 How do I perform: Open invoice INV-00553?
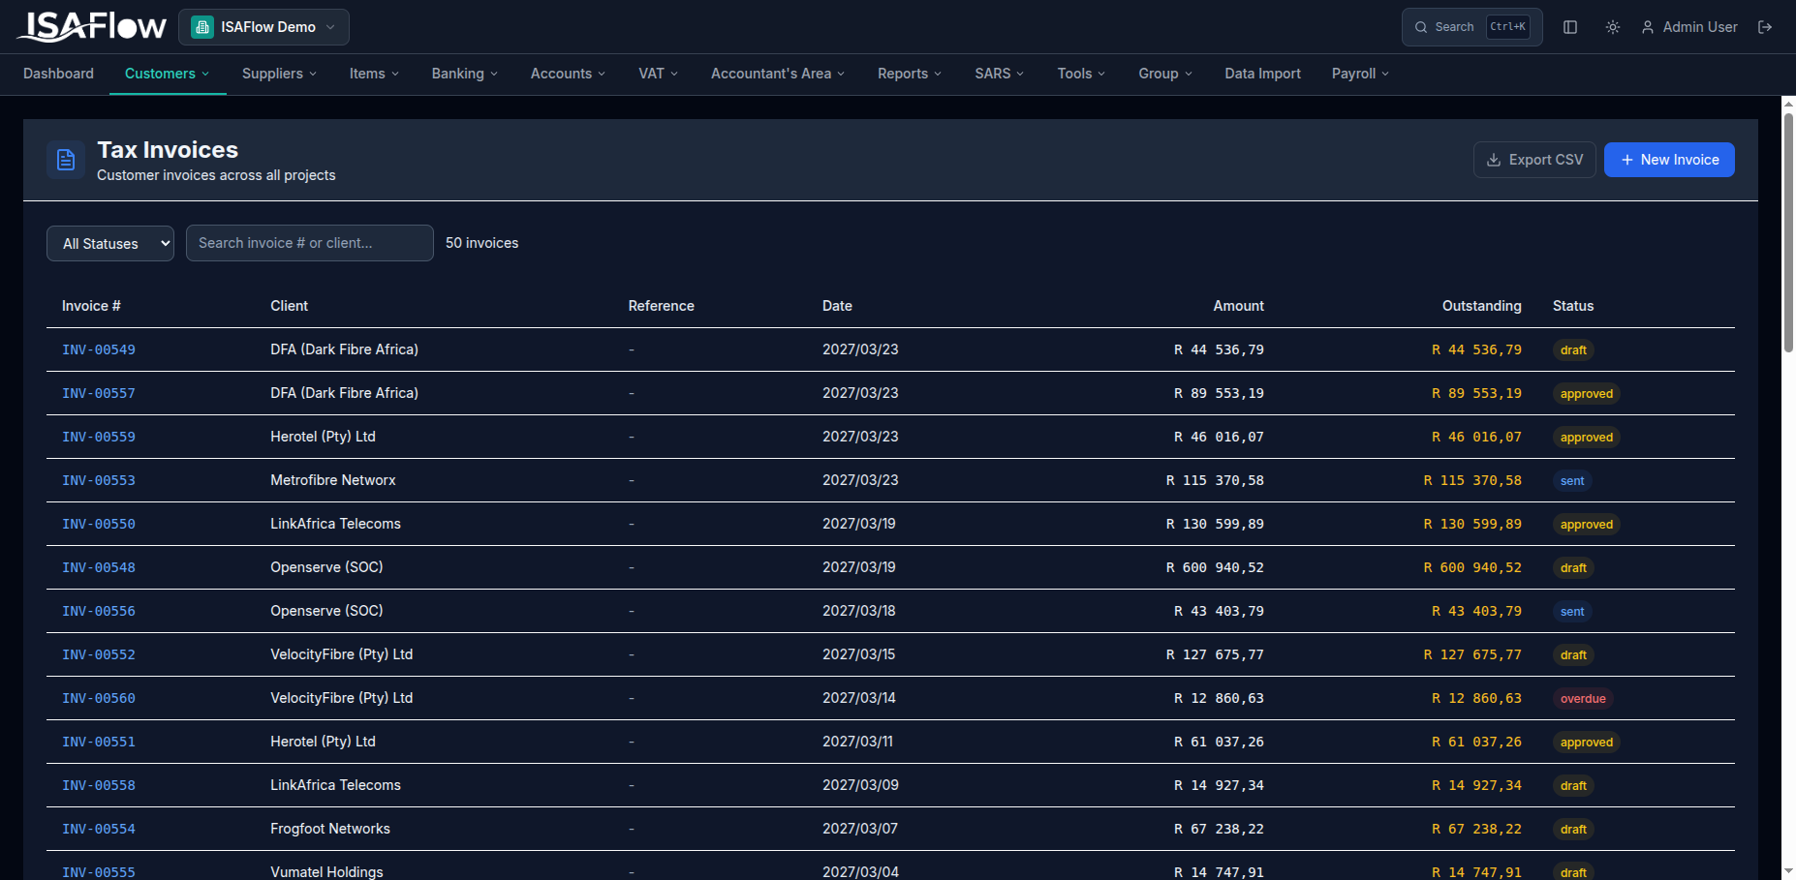[x=99, y=480]
